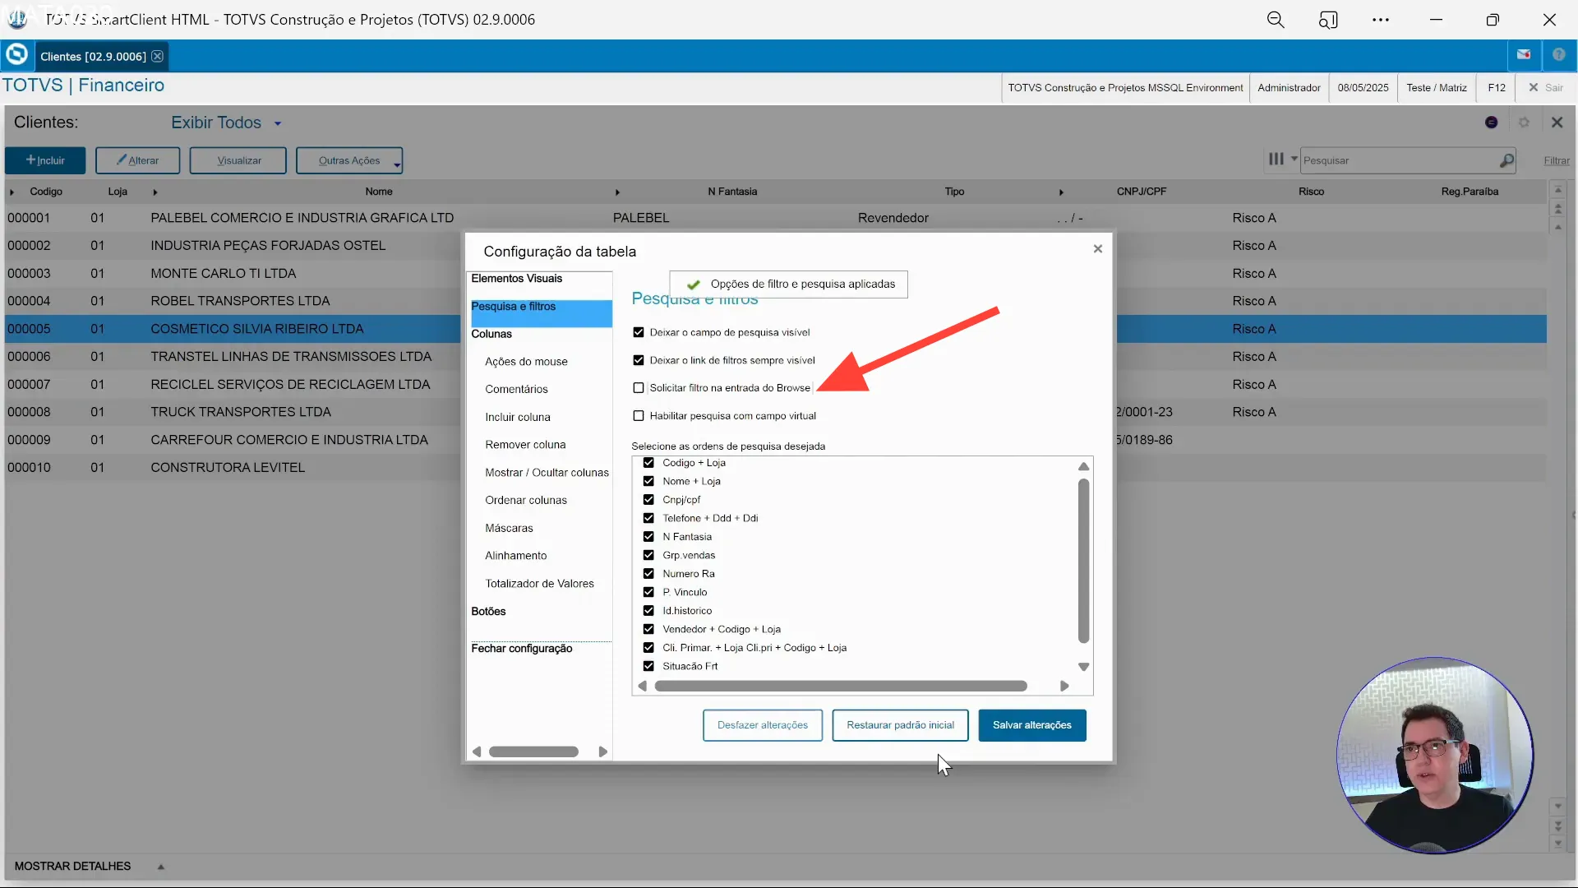Check Habilitar pesquisa com campo virtual
1578x888 pixels.
(639, 416)
